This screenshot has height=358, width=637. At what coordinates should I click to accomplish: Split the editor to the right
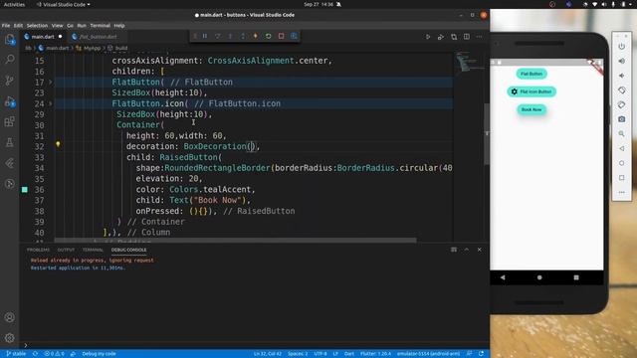click(467, 37)
